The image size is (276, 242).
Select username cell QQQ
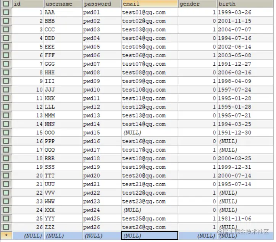63,150
